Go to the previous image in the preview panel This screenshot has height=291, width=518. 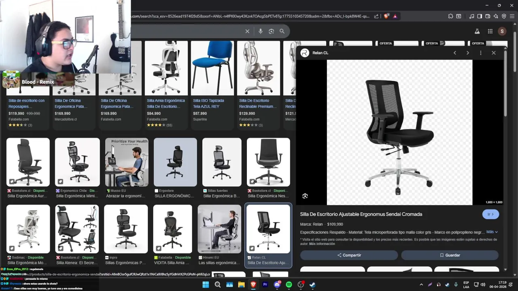coord(455,53)
